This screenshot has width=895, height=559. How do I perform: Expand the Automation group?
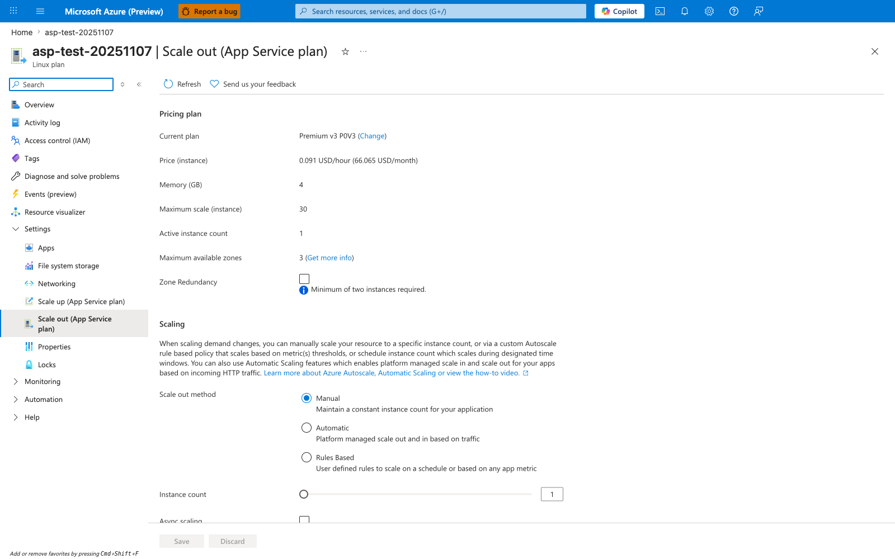pyautogui.click(x=16, y=399)
